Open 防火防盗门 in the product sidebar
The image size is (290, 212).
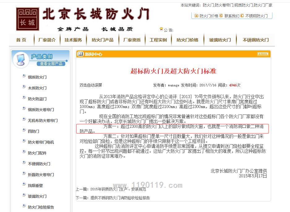[37, 99]
